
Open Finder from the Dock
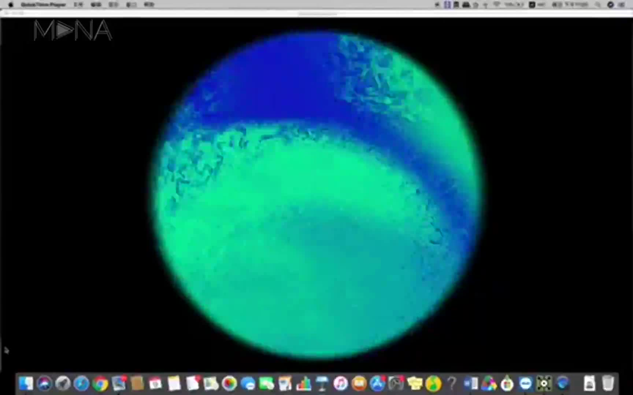(26, 383)
